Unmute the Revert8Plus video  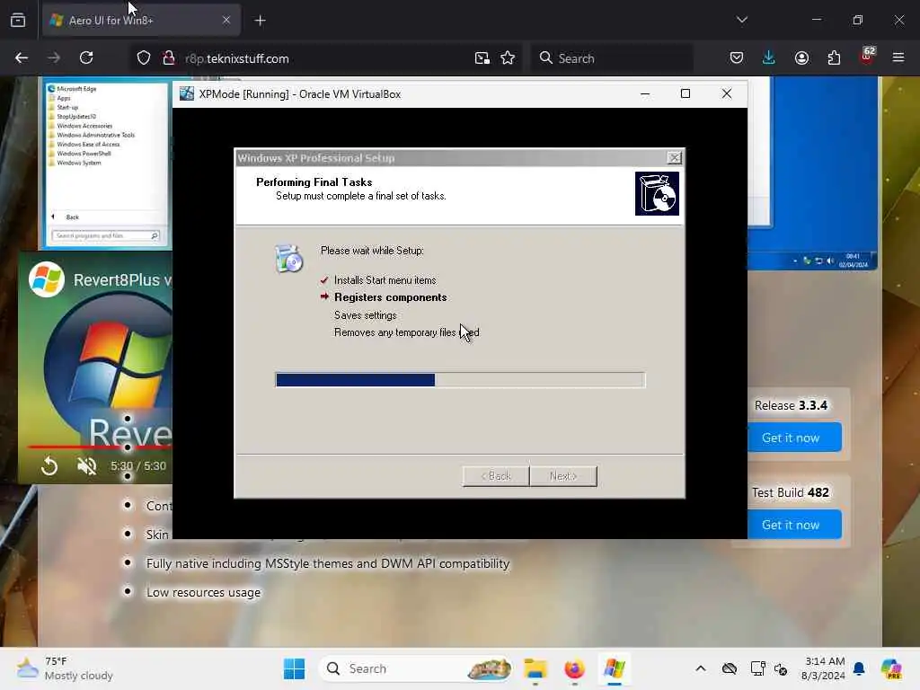click(87, 466)
